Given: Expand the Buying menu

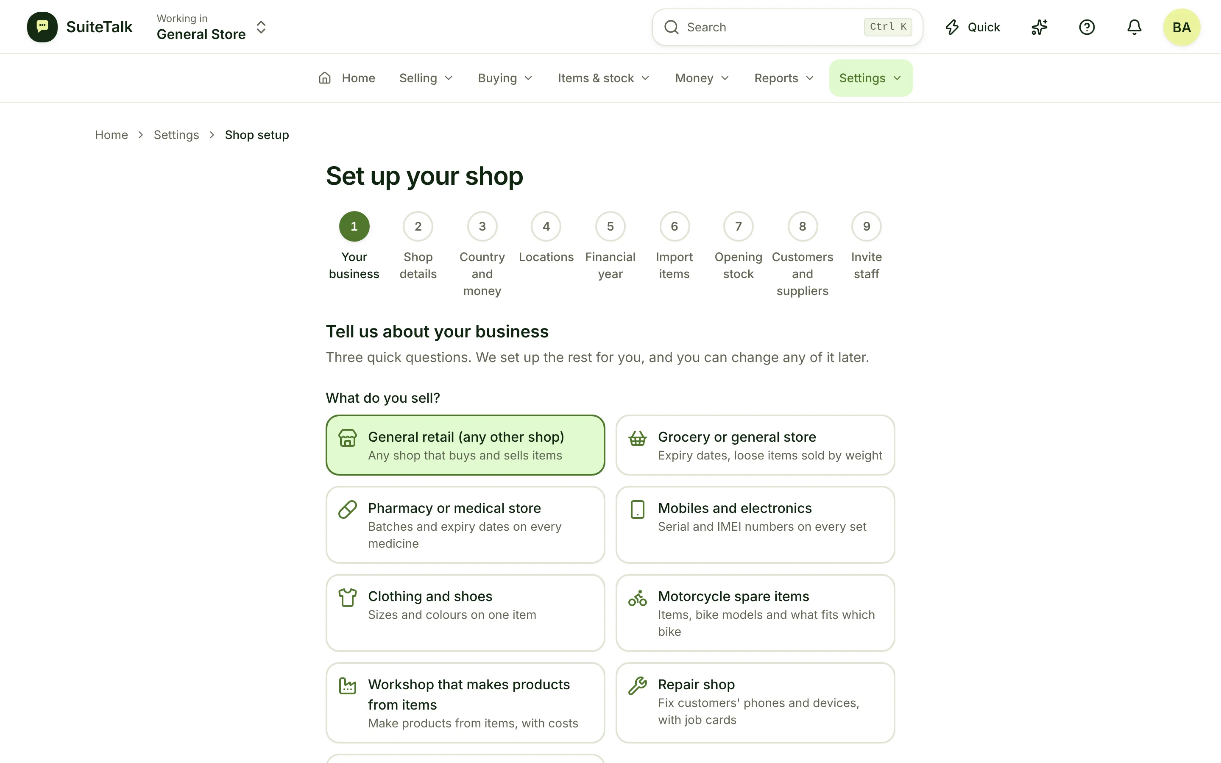Looking at the screenshot, I should click(x=505, y=78).
